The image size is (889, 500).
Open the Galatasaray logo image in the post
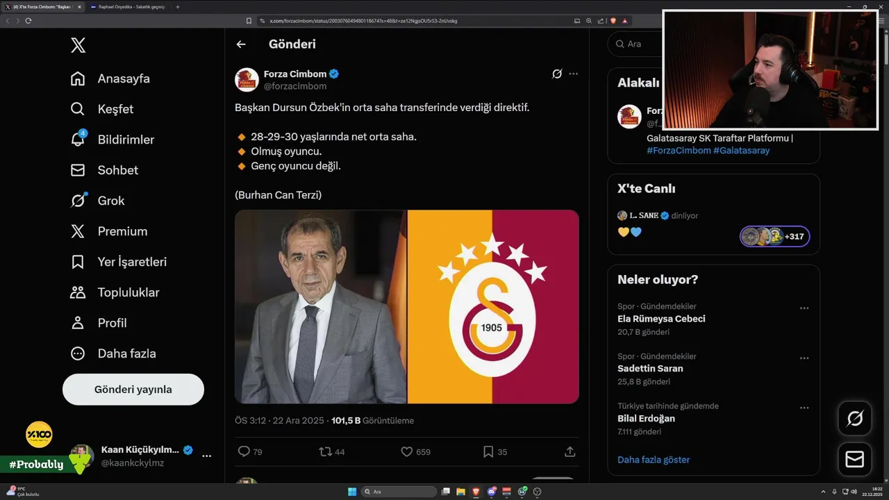click(x=493, y=306)
